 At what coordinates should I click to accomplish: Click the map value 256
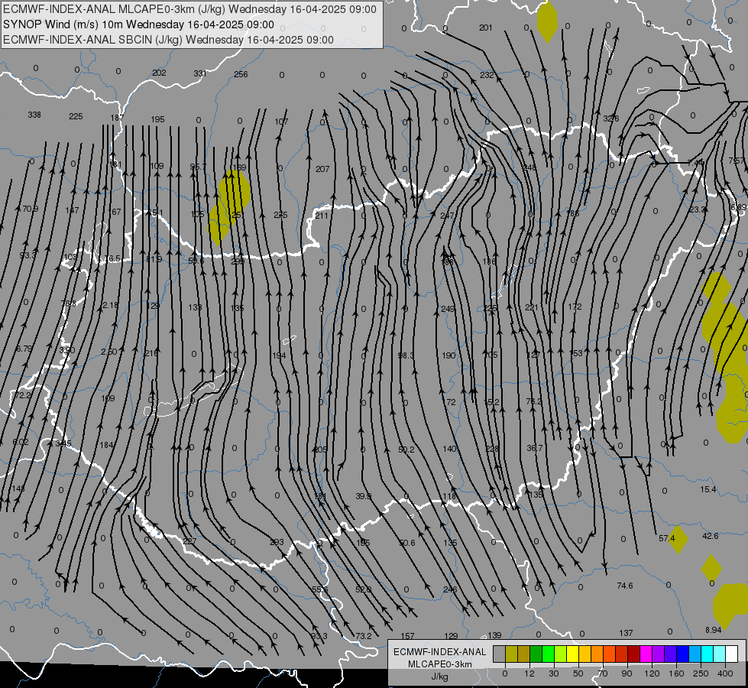(x=241, y=74)
